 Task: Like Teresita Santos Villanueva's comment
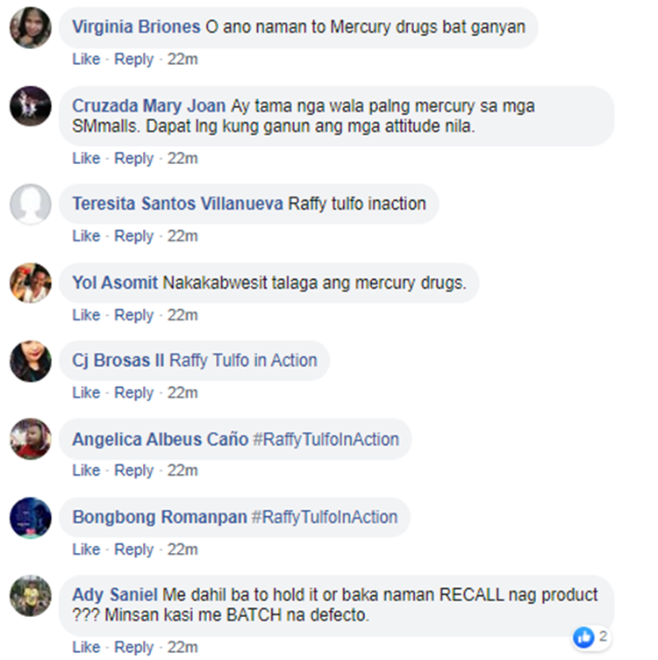pyautogui.click(x=86, y=236)
